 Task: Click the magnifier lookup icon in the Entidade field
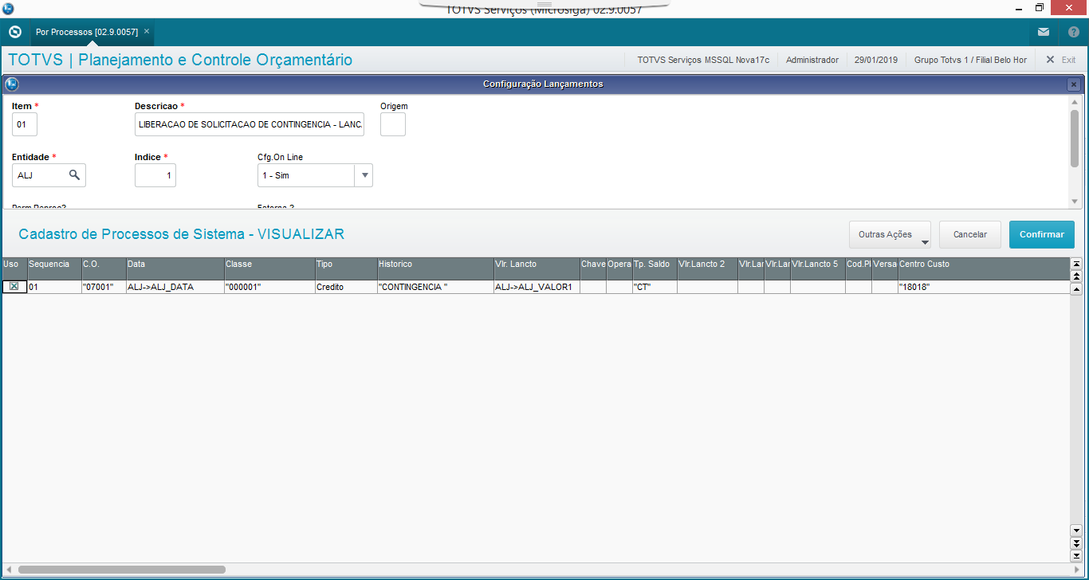tap(74, 174)
